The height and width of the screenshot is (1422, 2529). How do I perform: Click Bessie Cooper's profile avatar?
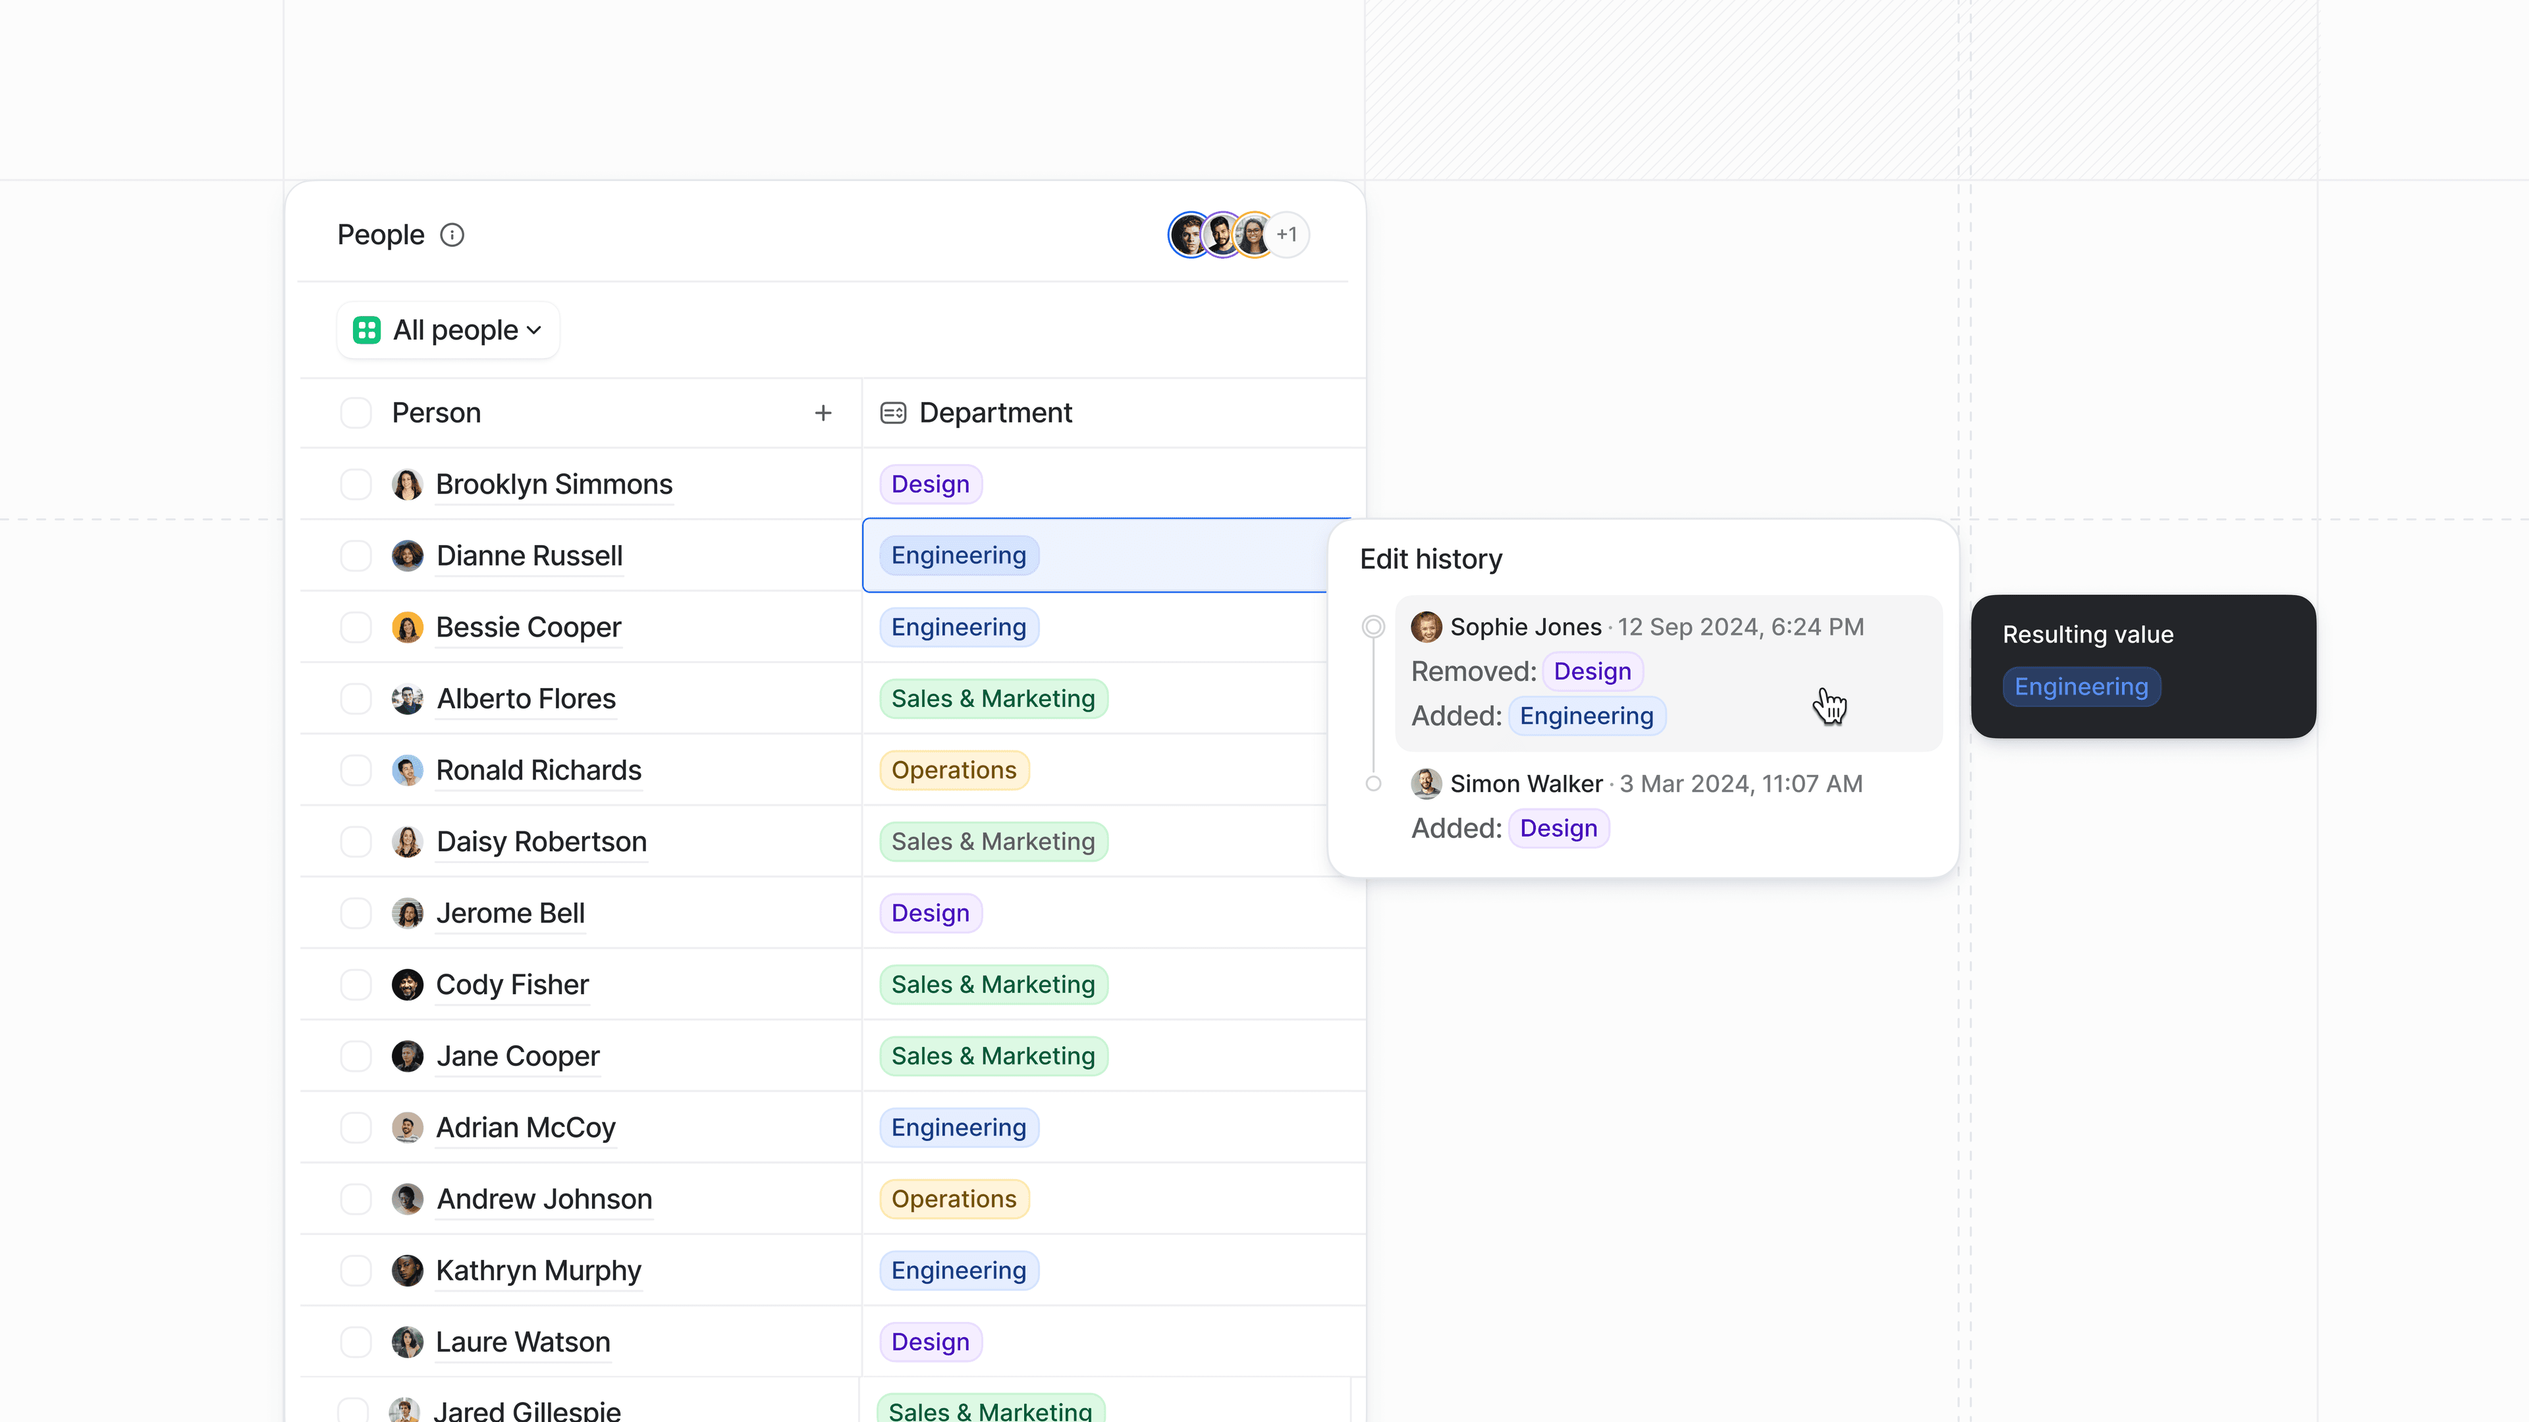(408, 627)
